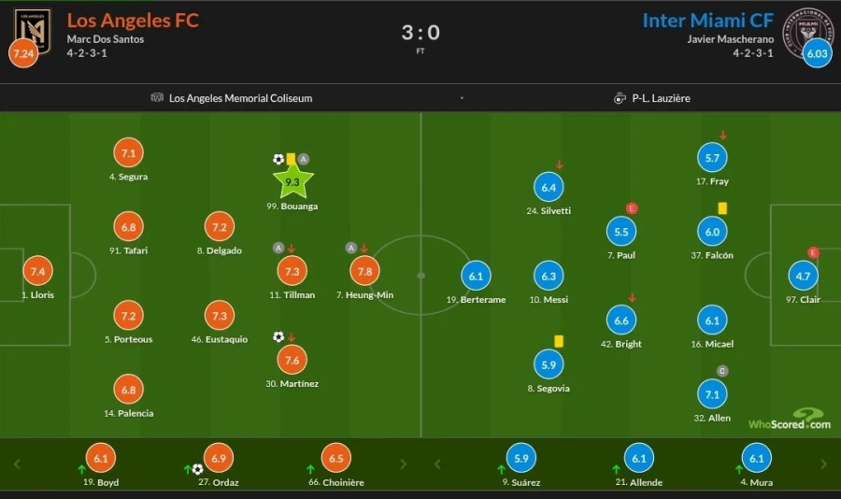Click the WhoScored.com logo
This screenshot has width=841, height=499.
click(789, 420)
